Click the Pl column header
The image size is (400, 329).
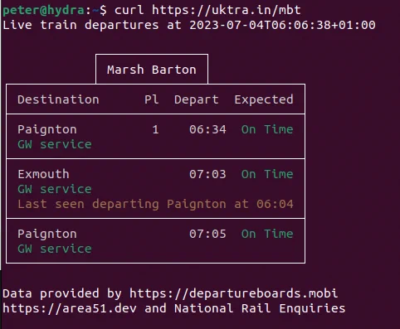coord(152,99)
